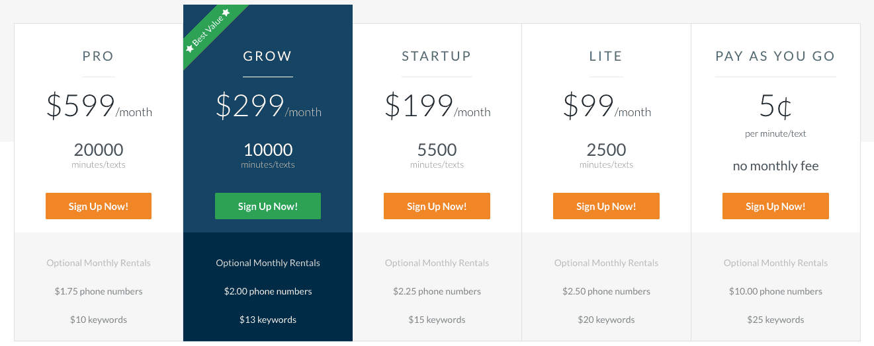
Task: Click the "no monthly fee" text
Action: [775, 166]
